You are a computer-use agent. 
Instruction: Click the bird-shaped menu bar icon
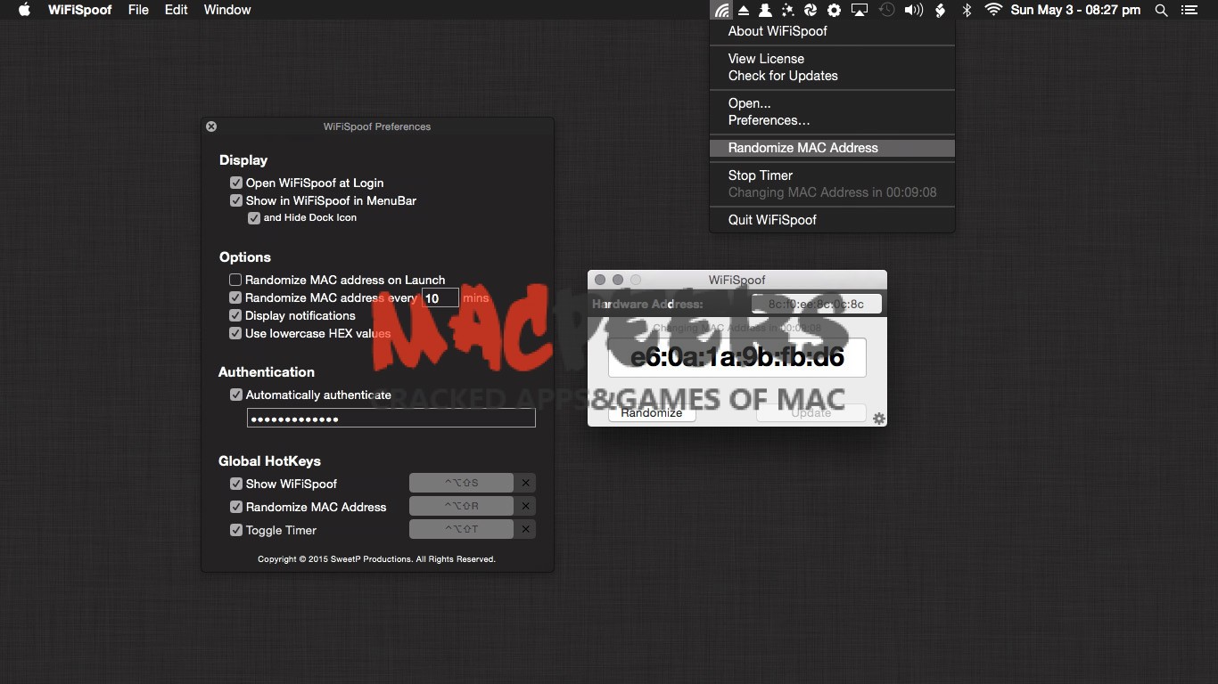940,10
